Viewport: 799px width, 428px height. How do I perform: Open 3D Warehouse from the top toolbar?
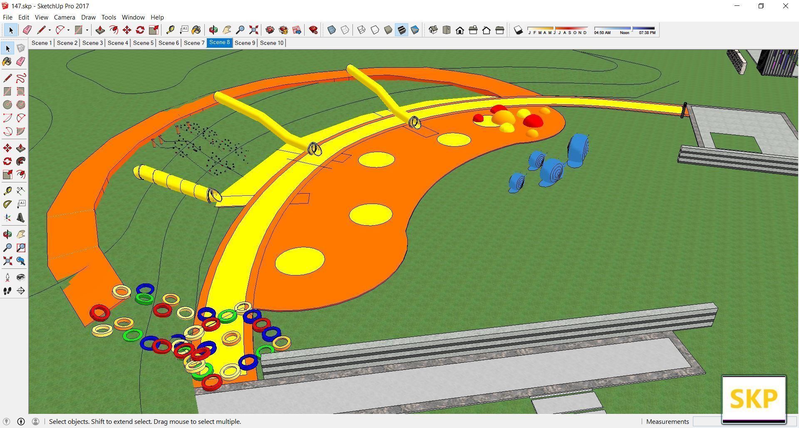(x=270, y=30)
